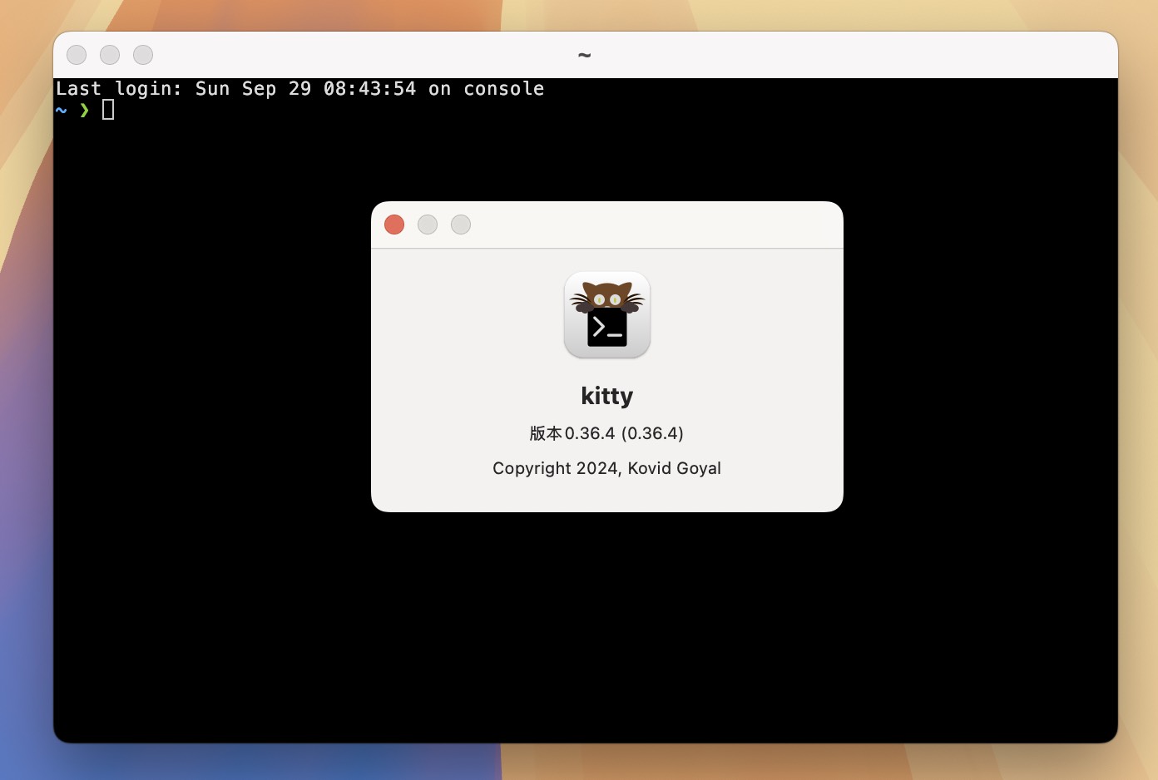
Task: Click the terminal title bar tilde title
Action: pyautogui.click(x=585, y=56)
